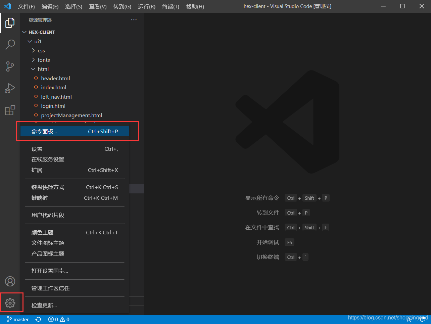The width and height of the screenshot is (431, 324).
Task: Click the notifications bell in status bar
Action: tap(422, 319)
